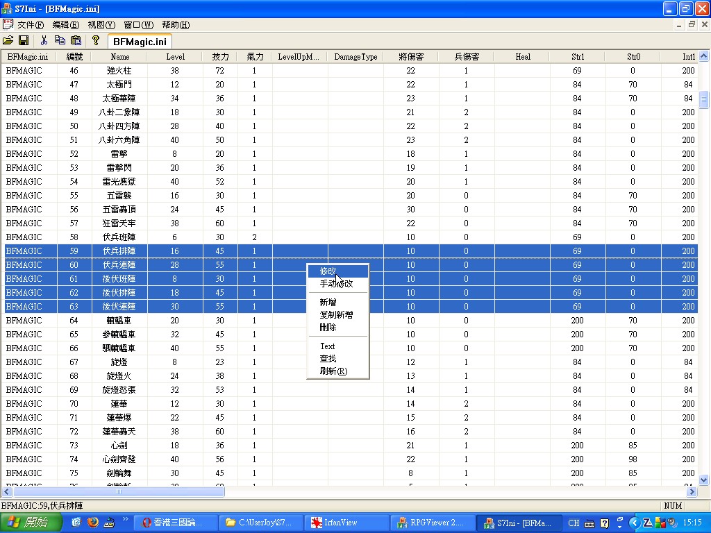711x533 pixels.
Task: Launch Firefox from the quick launch bar
Action: [93, 523]
